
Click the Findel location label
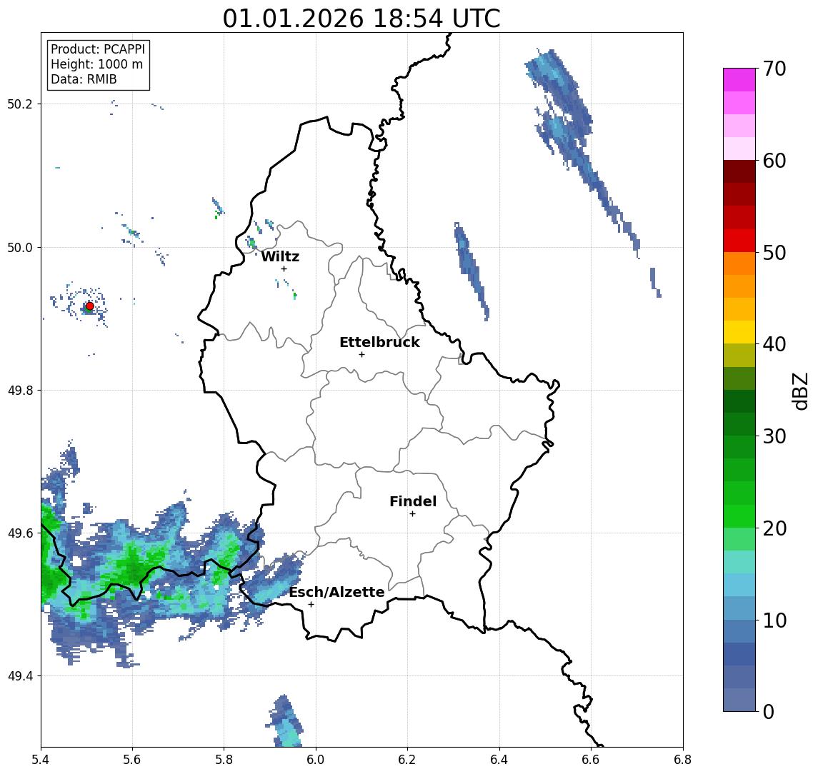click(x=413, y=501)
